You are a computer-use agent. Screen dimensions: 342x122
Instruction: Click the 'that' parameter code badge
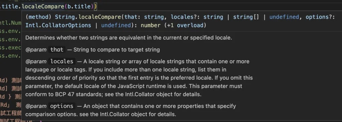57,50
